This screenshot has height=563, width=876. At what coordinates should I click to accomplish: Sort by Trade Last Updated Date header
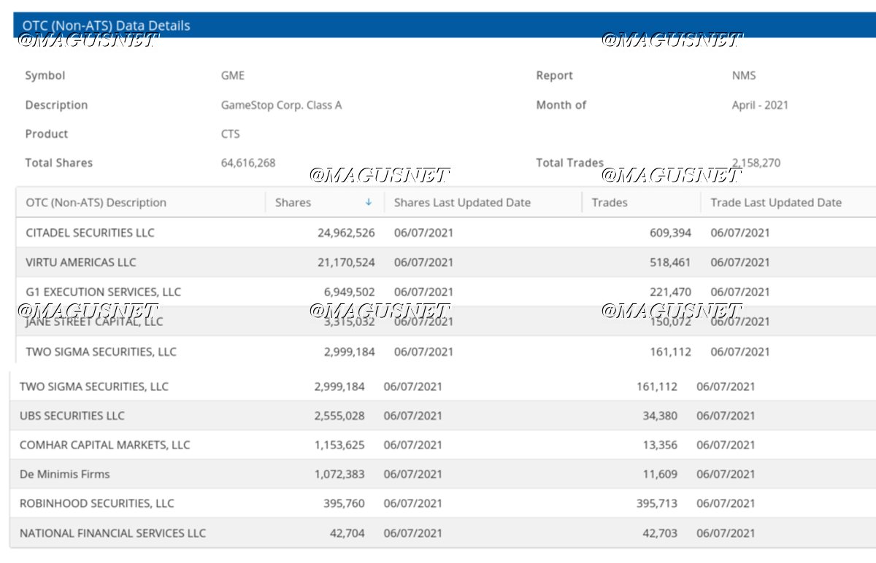tap(776, 203)
